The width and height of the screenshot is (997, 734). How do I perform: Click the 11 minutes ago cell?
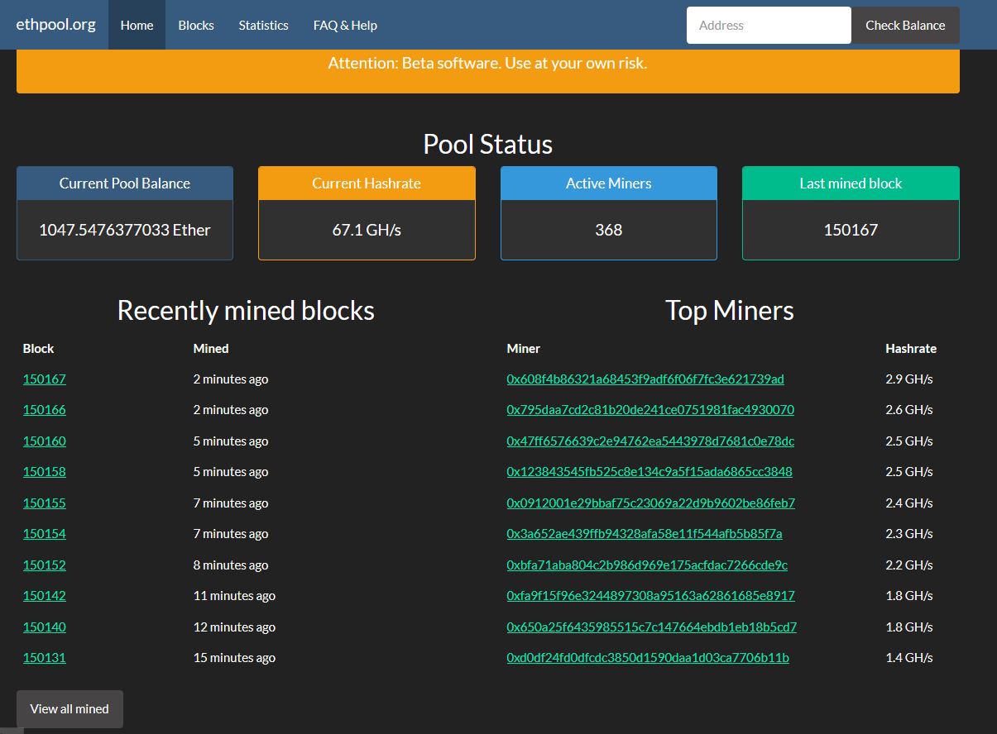pyautogui.click(x=234, y=596)
